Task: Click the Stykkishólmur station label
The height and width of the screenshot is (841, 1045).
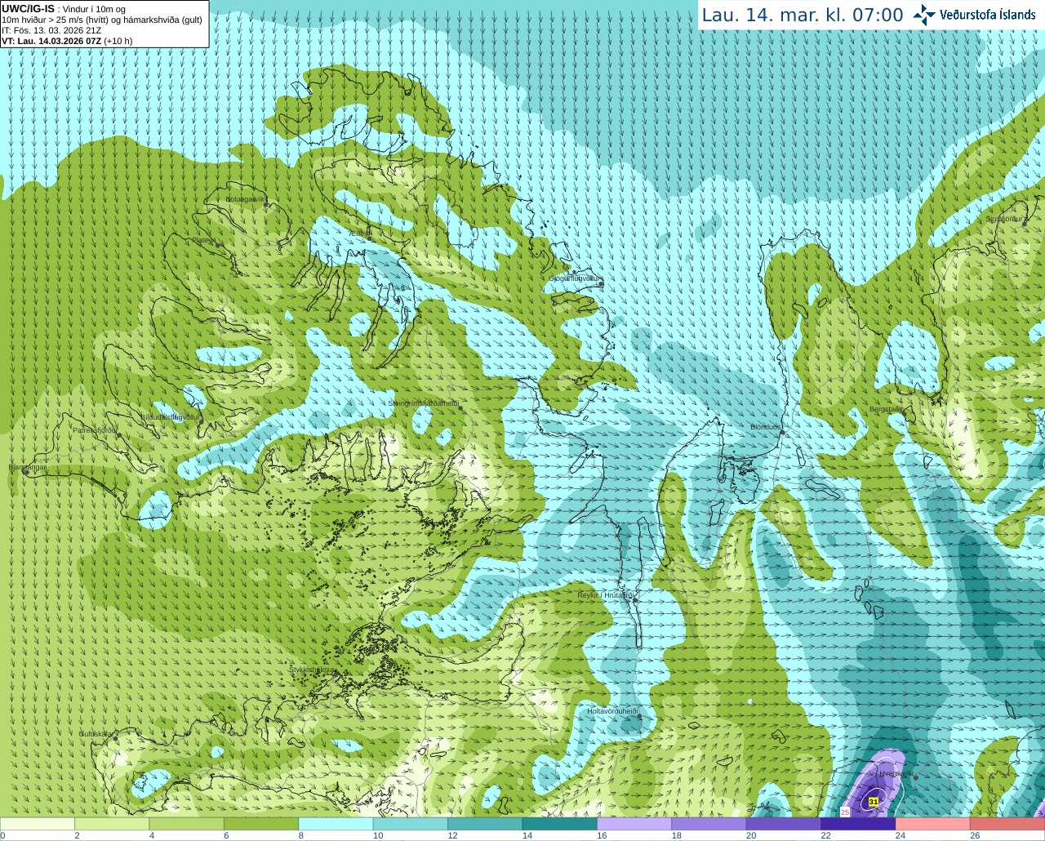Action: [x=312, y=670]
